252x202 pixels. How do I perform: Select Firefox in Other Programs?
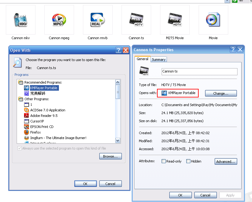(x=35, y=132)
